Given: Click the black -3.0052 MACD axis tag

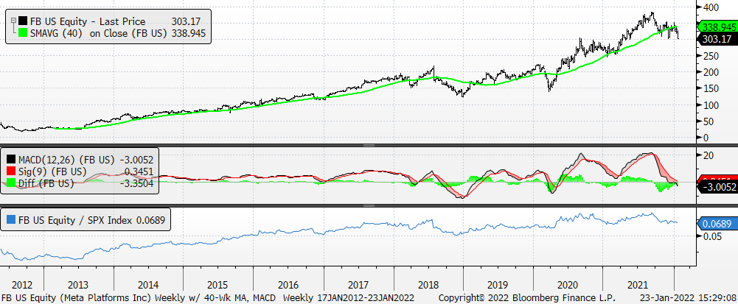Looking at the screenshot, I should (717, 188).
